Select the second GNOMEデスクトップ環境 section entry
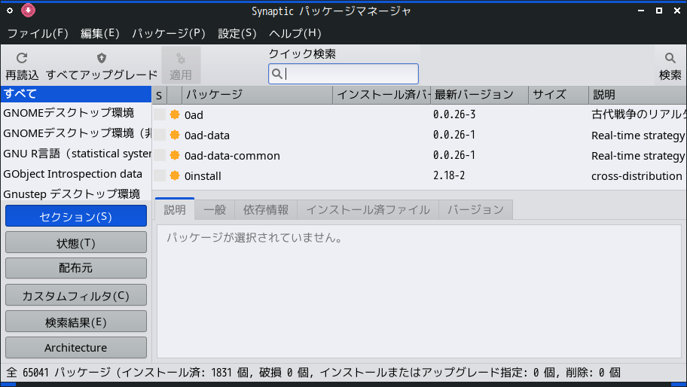This screenshot has height=387, width=687. pyautogui.click(x=76, y=133)
